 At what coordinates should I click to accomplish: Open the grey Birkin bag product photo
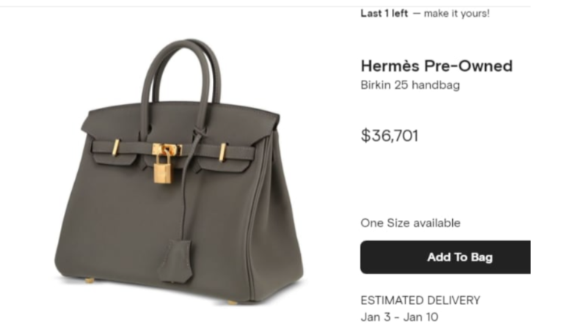point(179,170)
